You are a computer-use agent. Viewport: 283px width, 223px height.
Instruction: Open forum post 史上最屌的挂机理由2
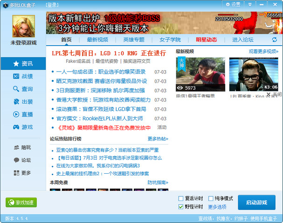click(103, 174)
